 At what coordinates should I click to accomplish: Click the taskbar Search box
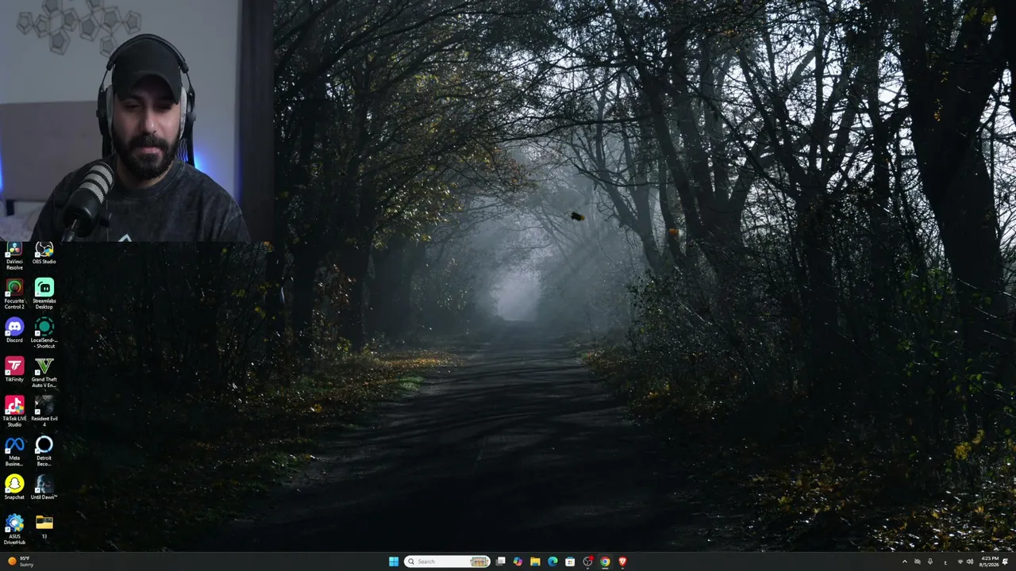(x=446, y=561)
